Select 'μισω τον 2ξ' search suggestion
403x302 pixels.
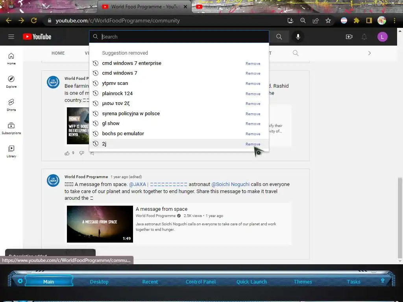click(x=179, y=103)
